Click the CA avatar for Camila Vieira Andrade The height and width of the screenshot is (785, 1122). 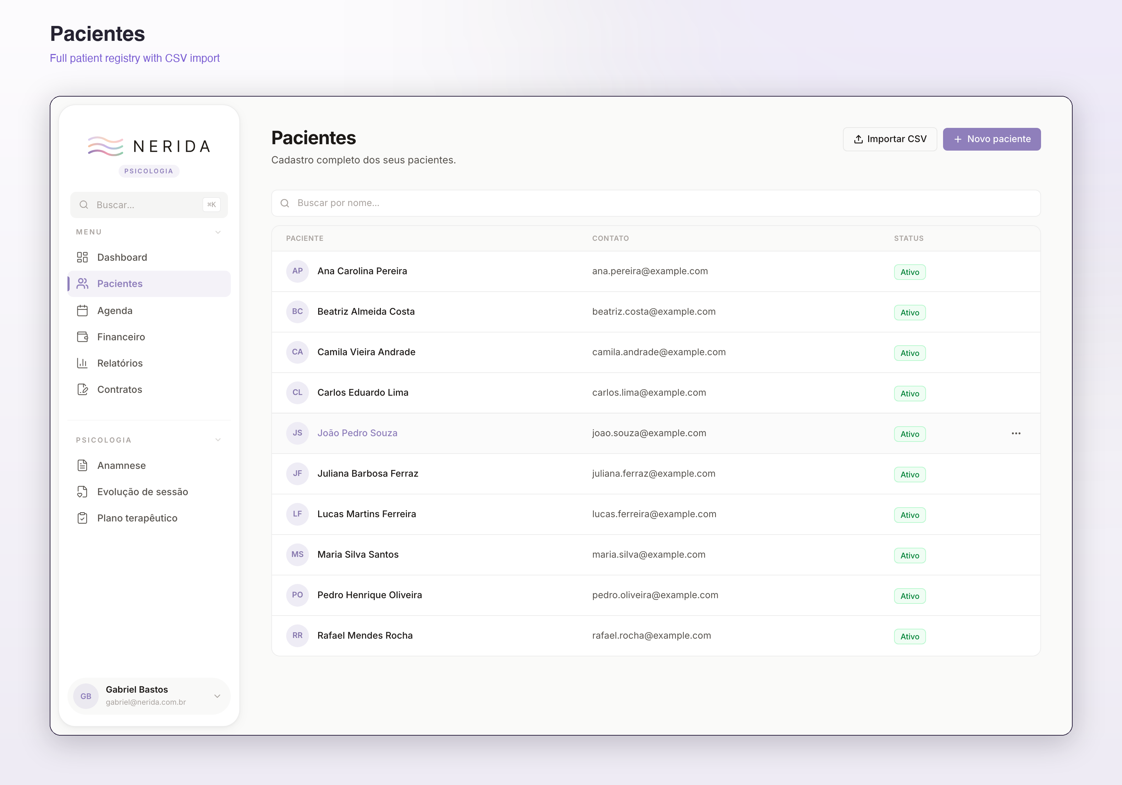tap(298, 352)
